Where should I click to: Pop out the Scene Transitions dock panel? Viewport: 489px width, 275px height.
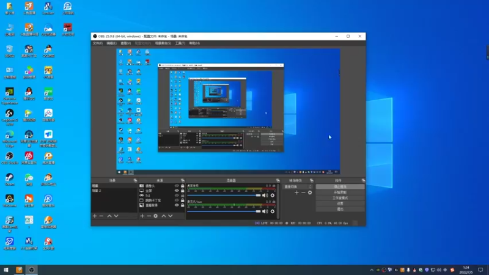coord(311,180)
